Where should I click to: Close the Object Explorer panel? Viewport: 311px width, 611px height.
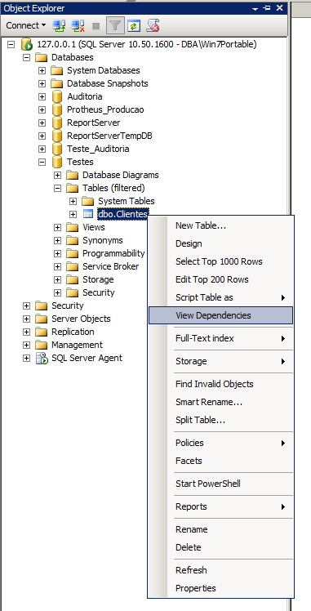pyautogui.click(x=279, y=8)
